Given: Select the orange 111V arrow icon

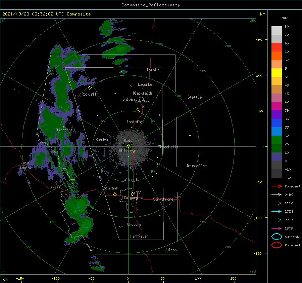Looking at the screenshot, I should point(276,203).
